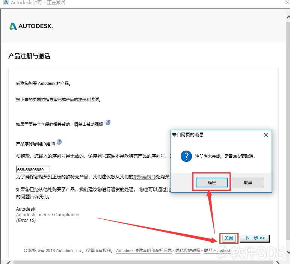
Task: Click the 感谢您购买 Autodesk 的产品 text
Action: [43, 84]
